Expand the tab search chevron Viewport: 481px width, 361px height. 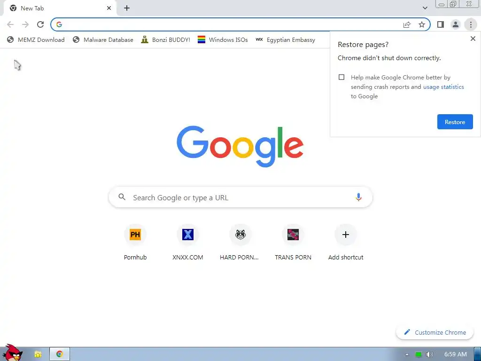[425, 8]
